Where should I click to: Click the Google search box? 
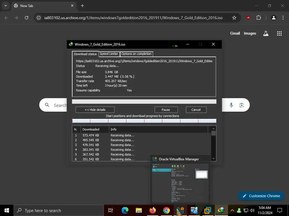click(144, 105)
